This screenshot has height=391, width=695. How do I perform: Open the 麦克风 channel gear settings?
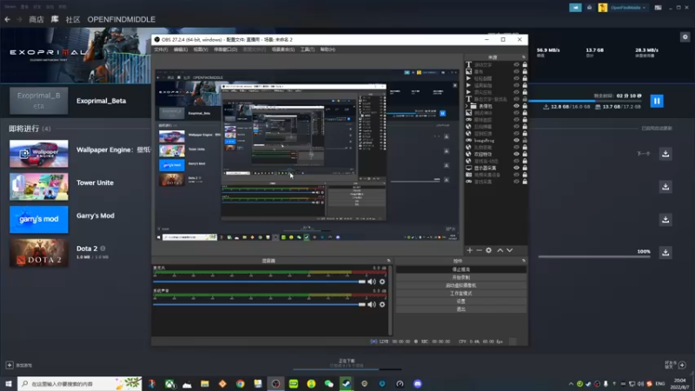pyautogui.click(x=382, y=282)
